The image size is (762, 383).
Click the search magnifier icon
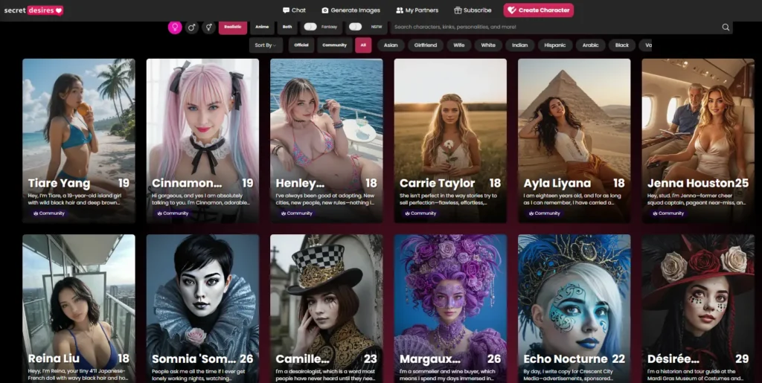pyautogui.click(x=726, y=28)
